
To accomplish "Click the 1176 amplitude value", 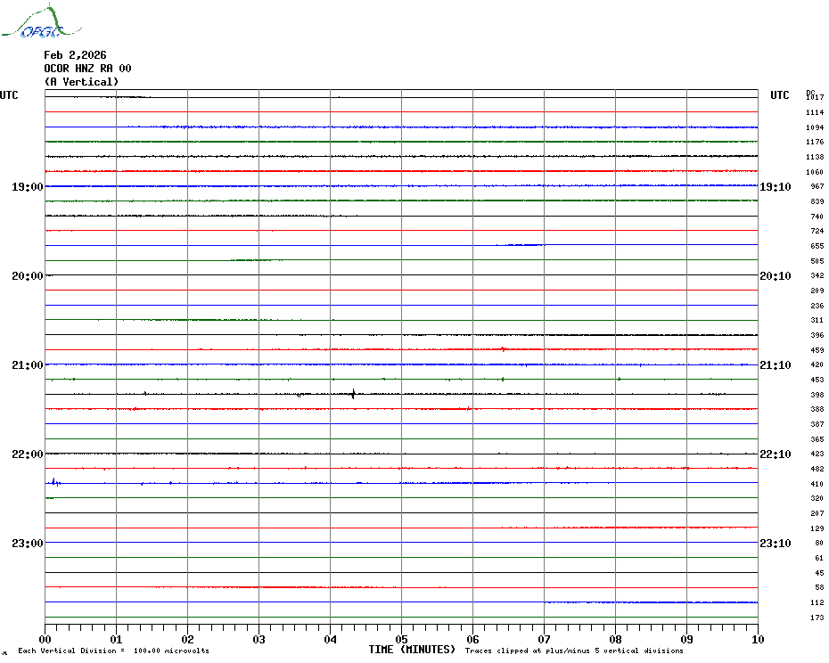I will (815, 142).
